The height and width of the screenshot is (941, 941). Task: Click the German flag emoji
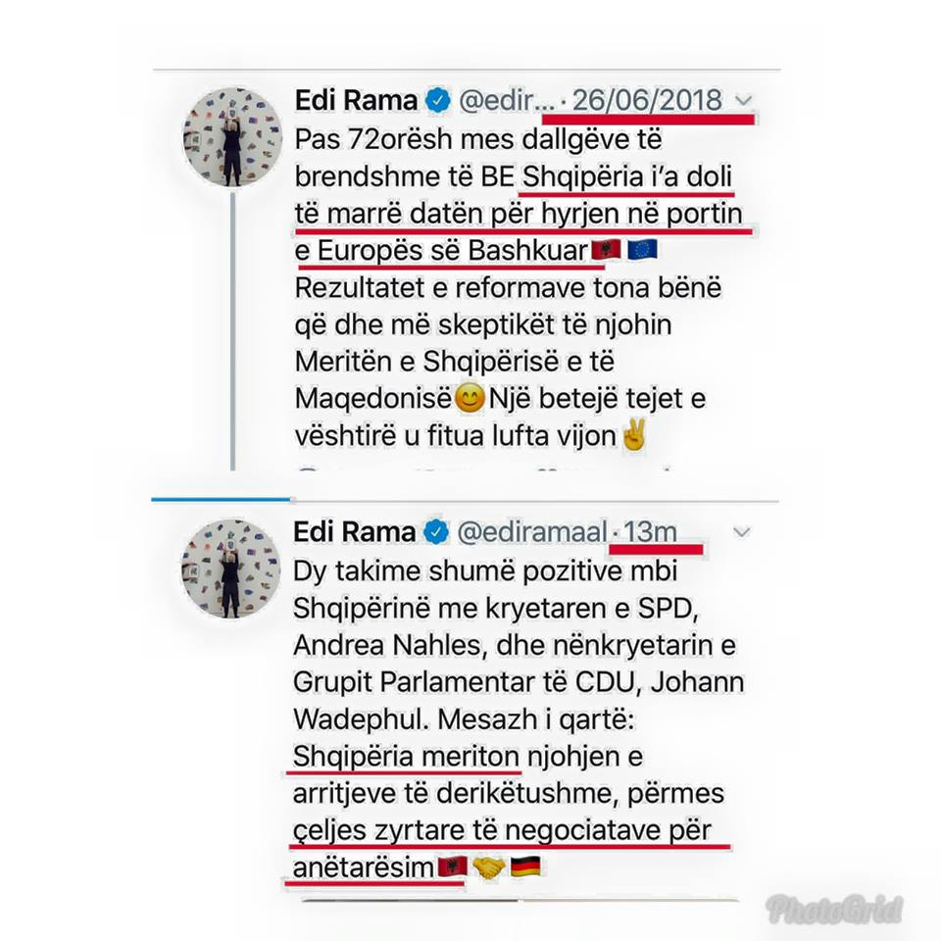pos(525,867)
